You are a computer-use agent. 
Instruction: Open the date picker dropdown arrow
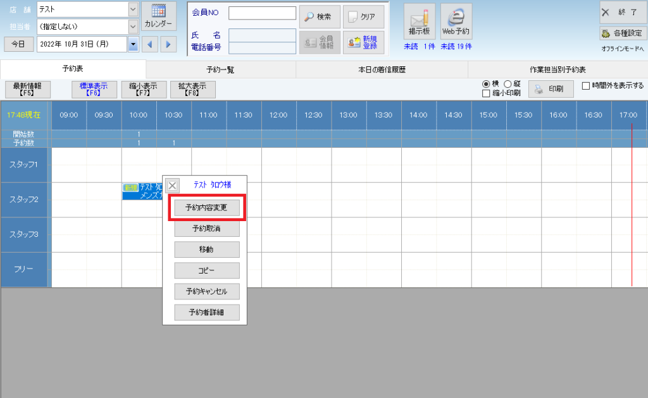click(x=133, y=44)
